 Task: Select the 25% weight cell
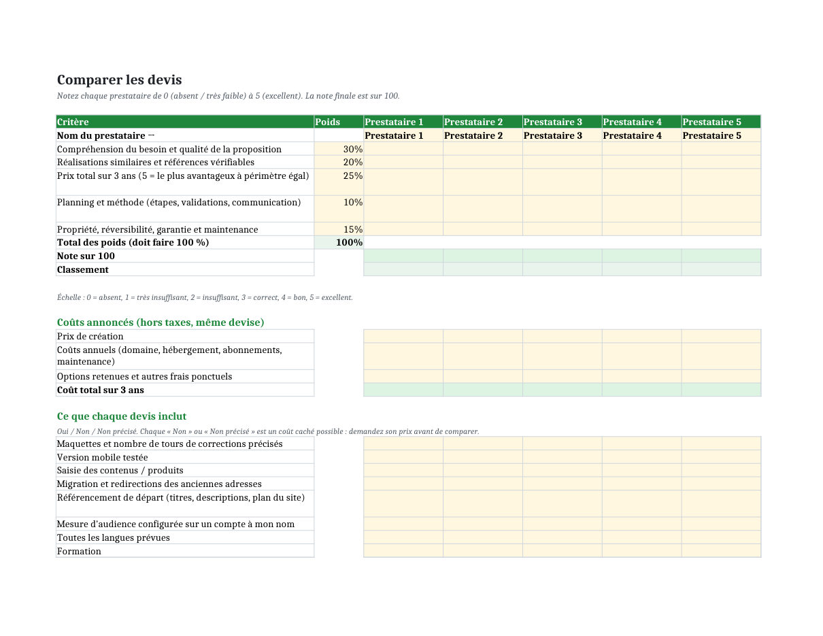pyautogui.click(x=339, y=182)
